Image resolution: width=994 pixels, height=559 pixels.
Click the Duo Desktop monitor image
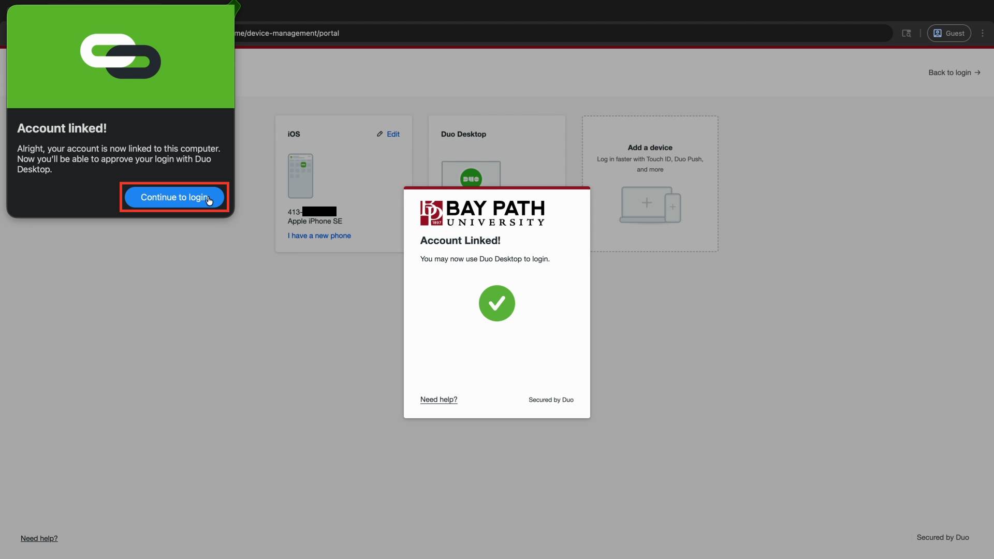[x=471, y=174]
